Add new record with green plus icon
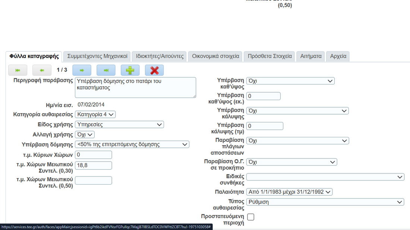Screen dimensions: 410x230 coord(130,70)
